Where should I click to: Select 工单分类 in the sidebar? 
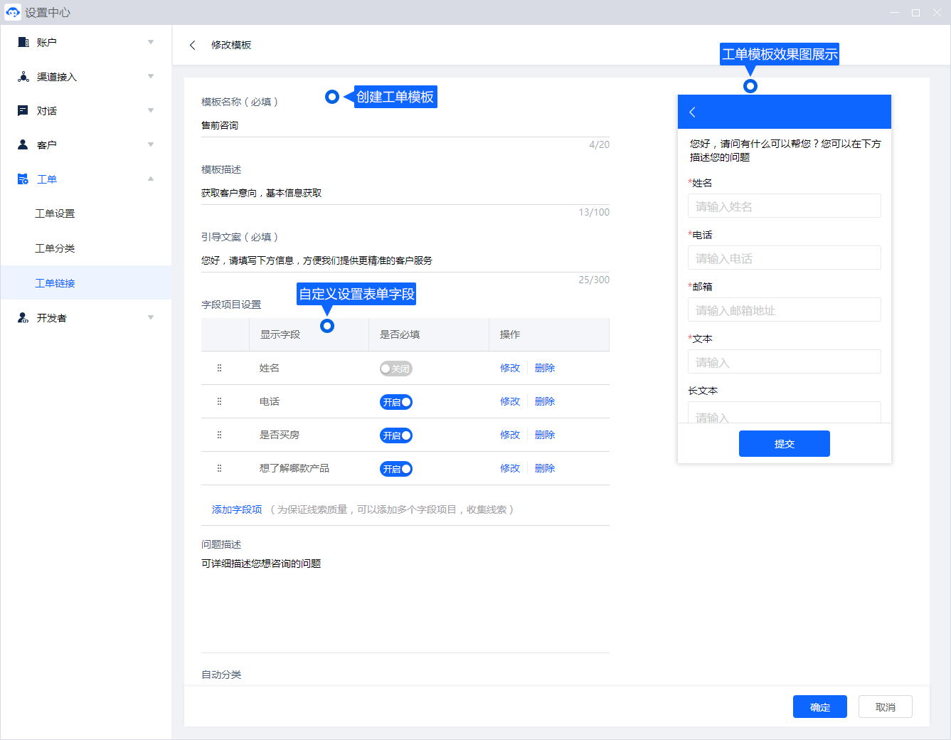[55, 248]
